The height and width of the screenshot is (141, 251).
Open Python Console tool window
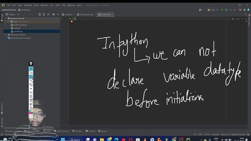click(x=62, y=131)
